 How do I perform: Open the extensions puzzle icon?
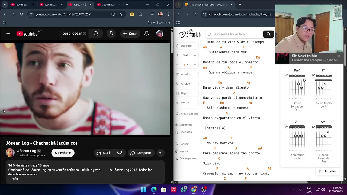(140, 14)
